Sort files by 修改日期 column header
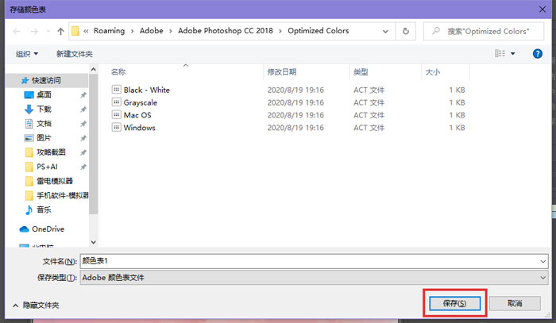The width and height of the screenshot is (556, 323). pyautogui.click(x=281, y=72)
